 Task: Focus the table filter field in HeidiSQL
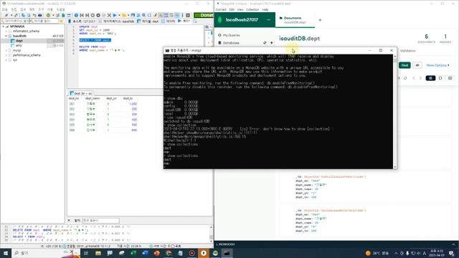[44, 21]
